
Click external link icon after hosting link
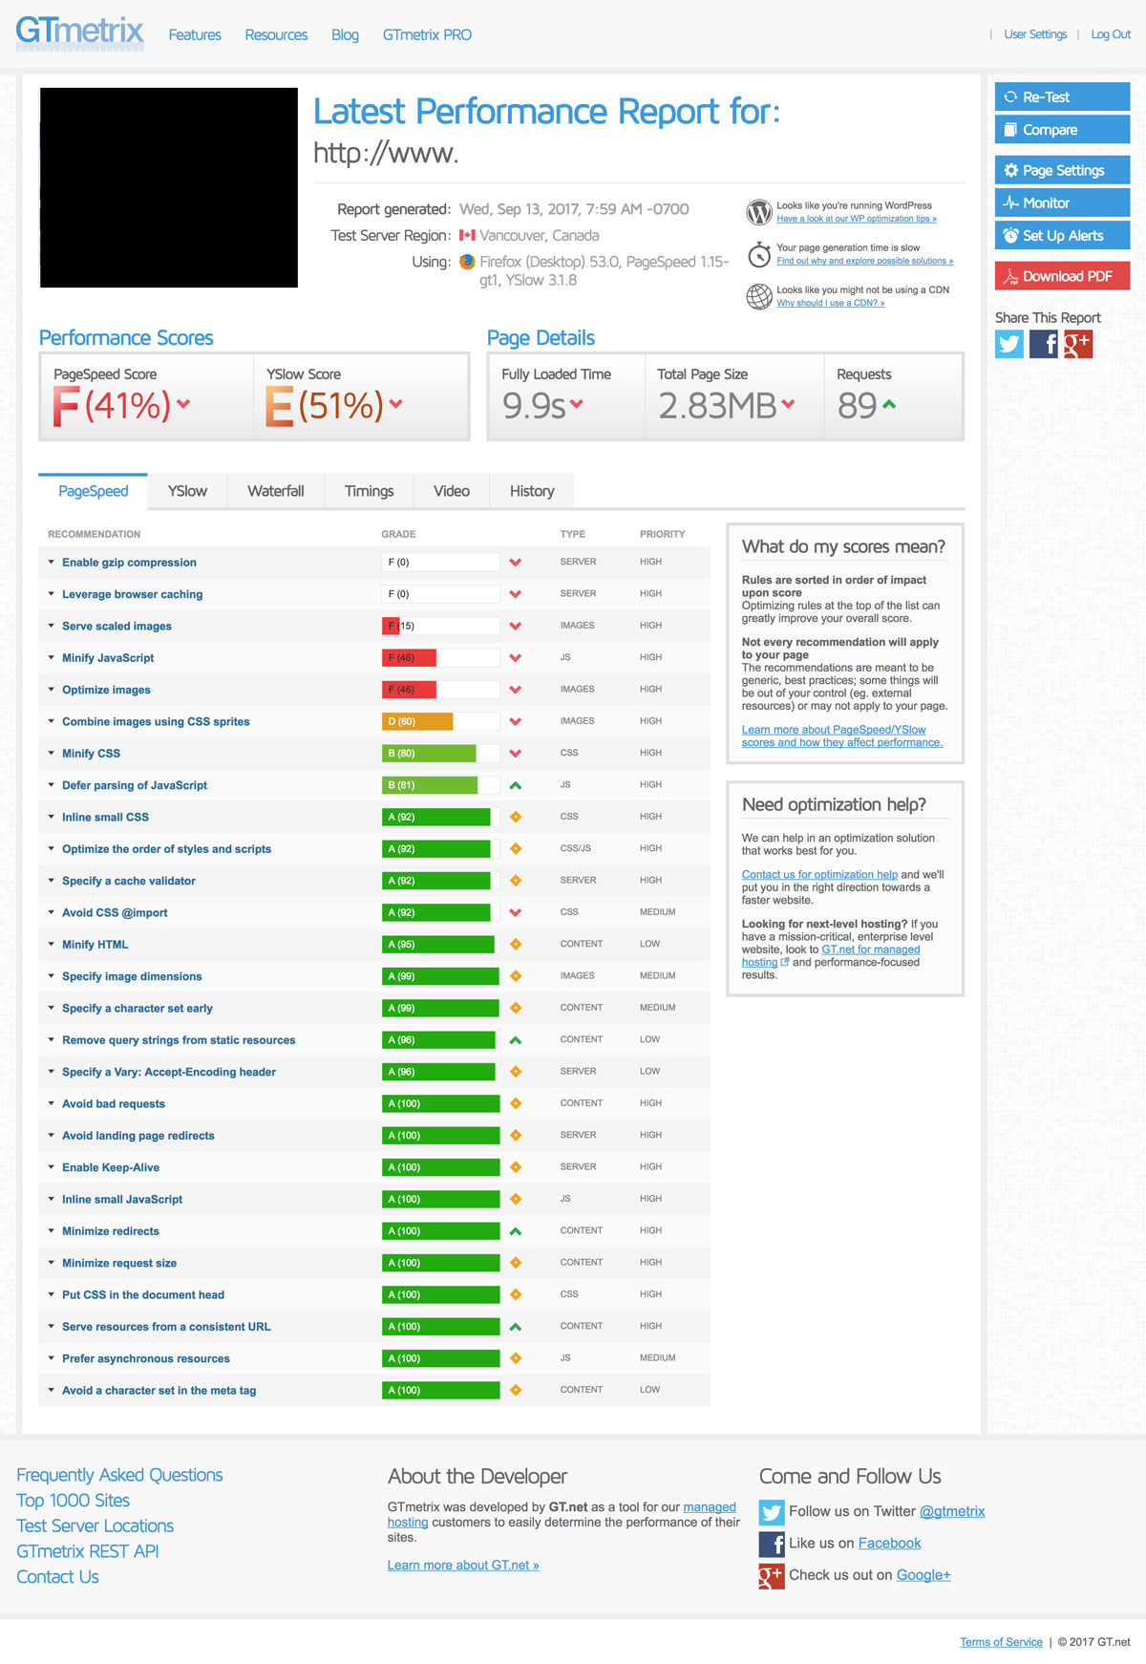coord(785,963)
